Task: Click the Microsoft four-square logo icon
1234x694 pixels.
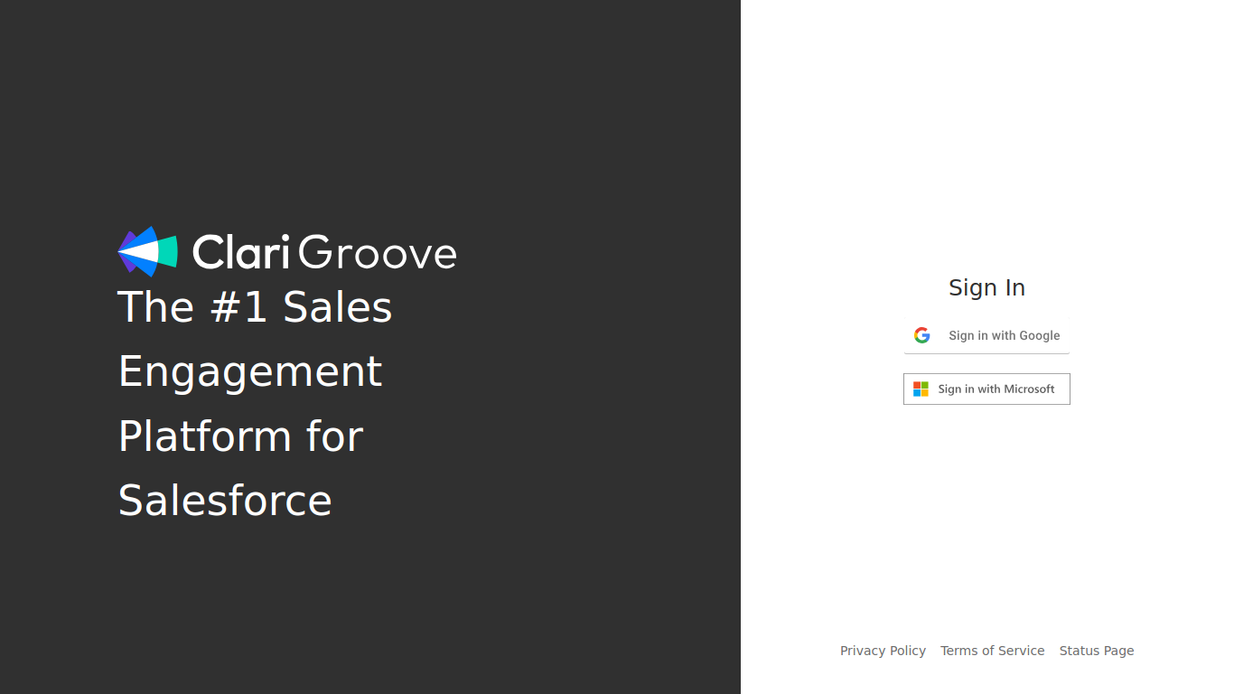Action: [x=921, y=389]
